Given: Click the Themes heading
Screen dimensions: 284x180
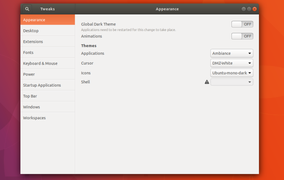Looking at the screenshot, I should (89, 46).
